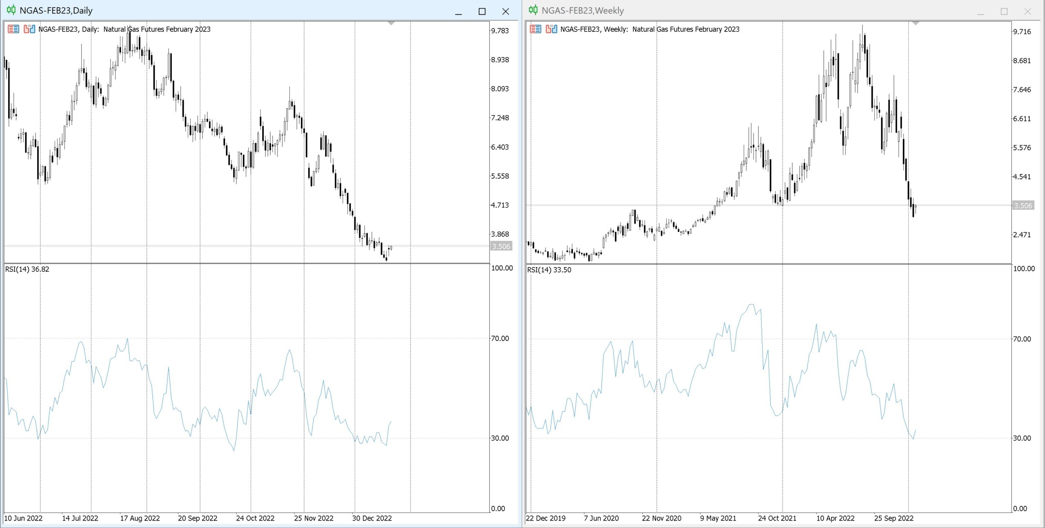1045x528 pixels.
Task: Click the Weekly window candlestick icon
Action: point(533,10)
